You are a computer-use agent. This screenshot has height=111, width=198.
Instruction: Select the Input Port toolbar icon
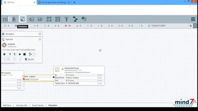(x=31, y=19)
